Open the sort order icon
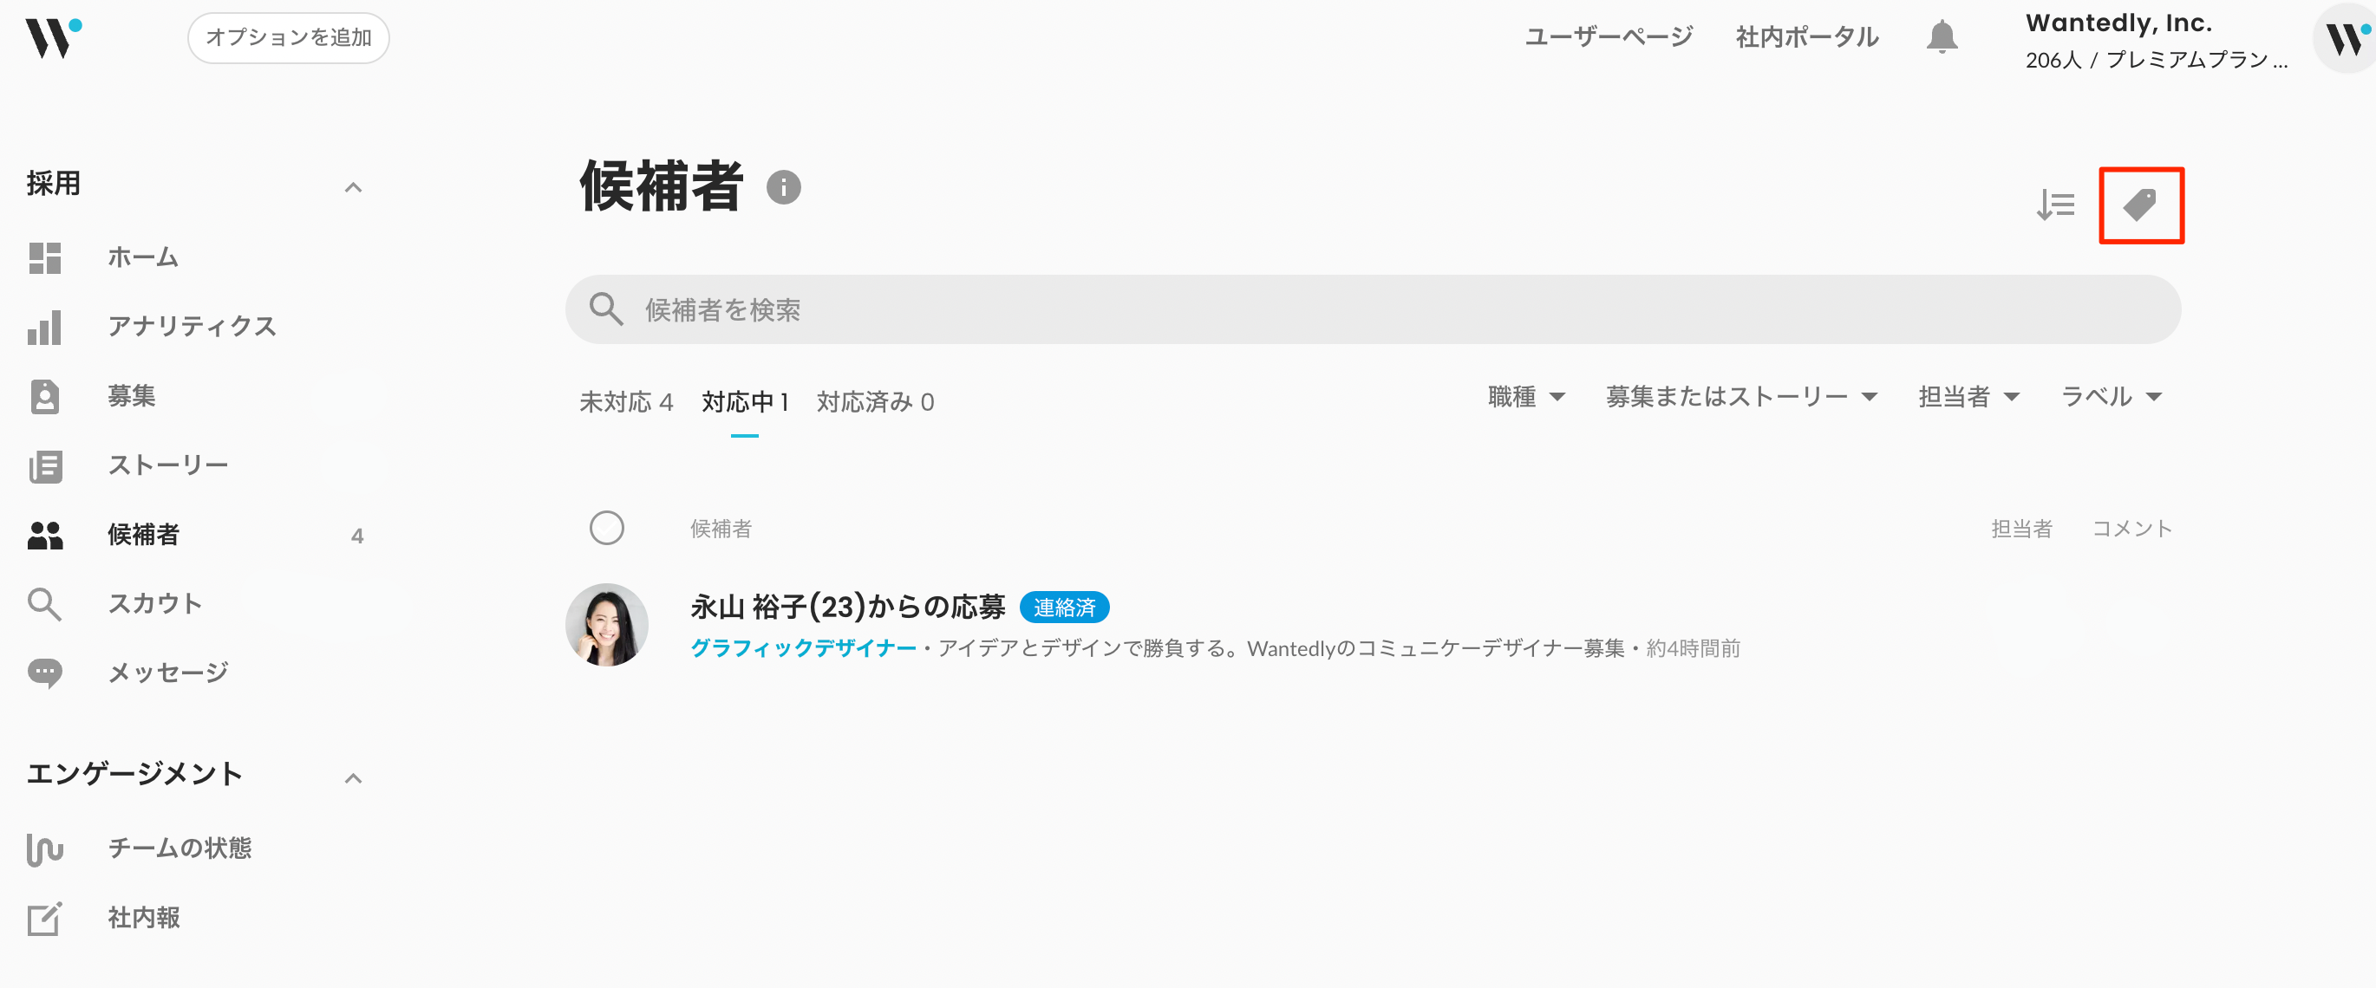Image resolution: width=2376 pixels, height=988 pixels. click(x=2055, y=205)
